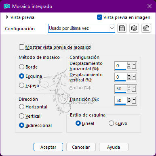Select the Espejo tiling method
This screenshot has height=156, width=156.
[21, 85]
